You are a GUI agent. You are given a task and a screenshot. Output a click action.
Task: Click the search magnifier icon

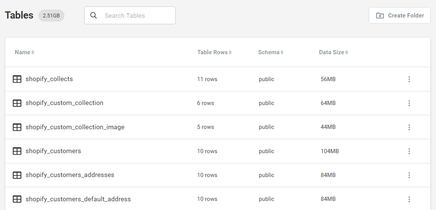(x=94, y=16)
